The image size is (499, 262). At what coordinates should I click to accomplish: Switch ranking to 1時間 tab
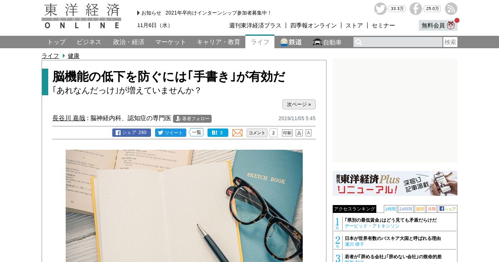[390, 209]
